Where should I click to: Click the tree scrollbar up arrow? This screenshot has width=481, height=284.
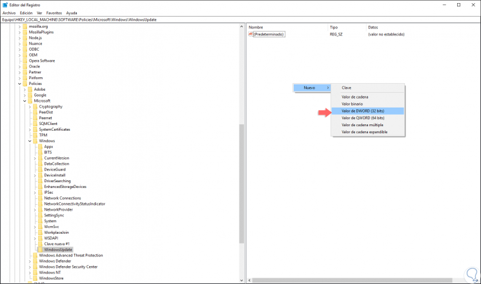[241, 26]
